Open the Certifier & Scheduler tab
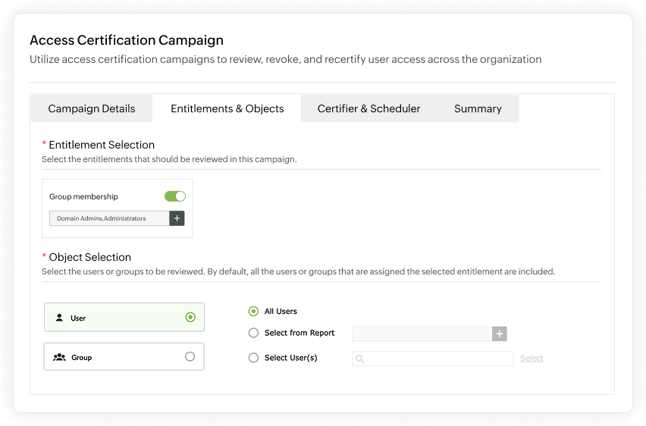 [x=368, y=108]
